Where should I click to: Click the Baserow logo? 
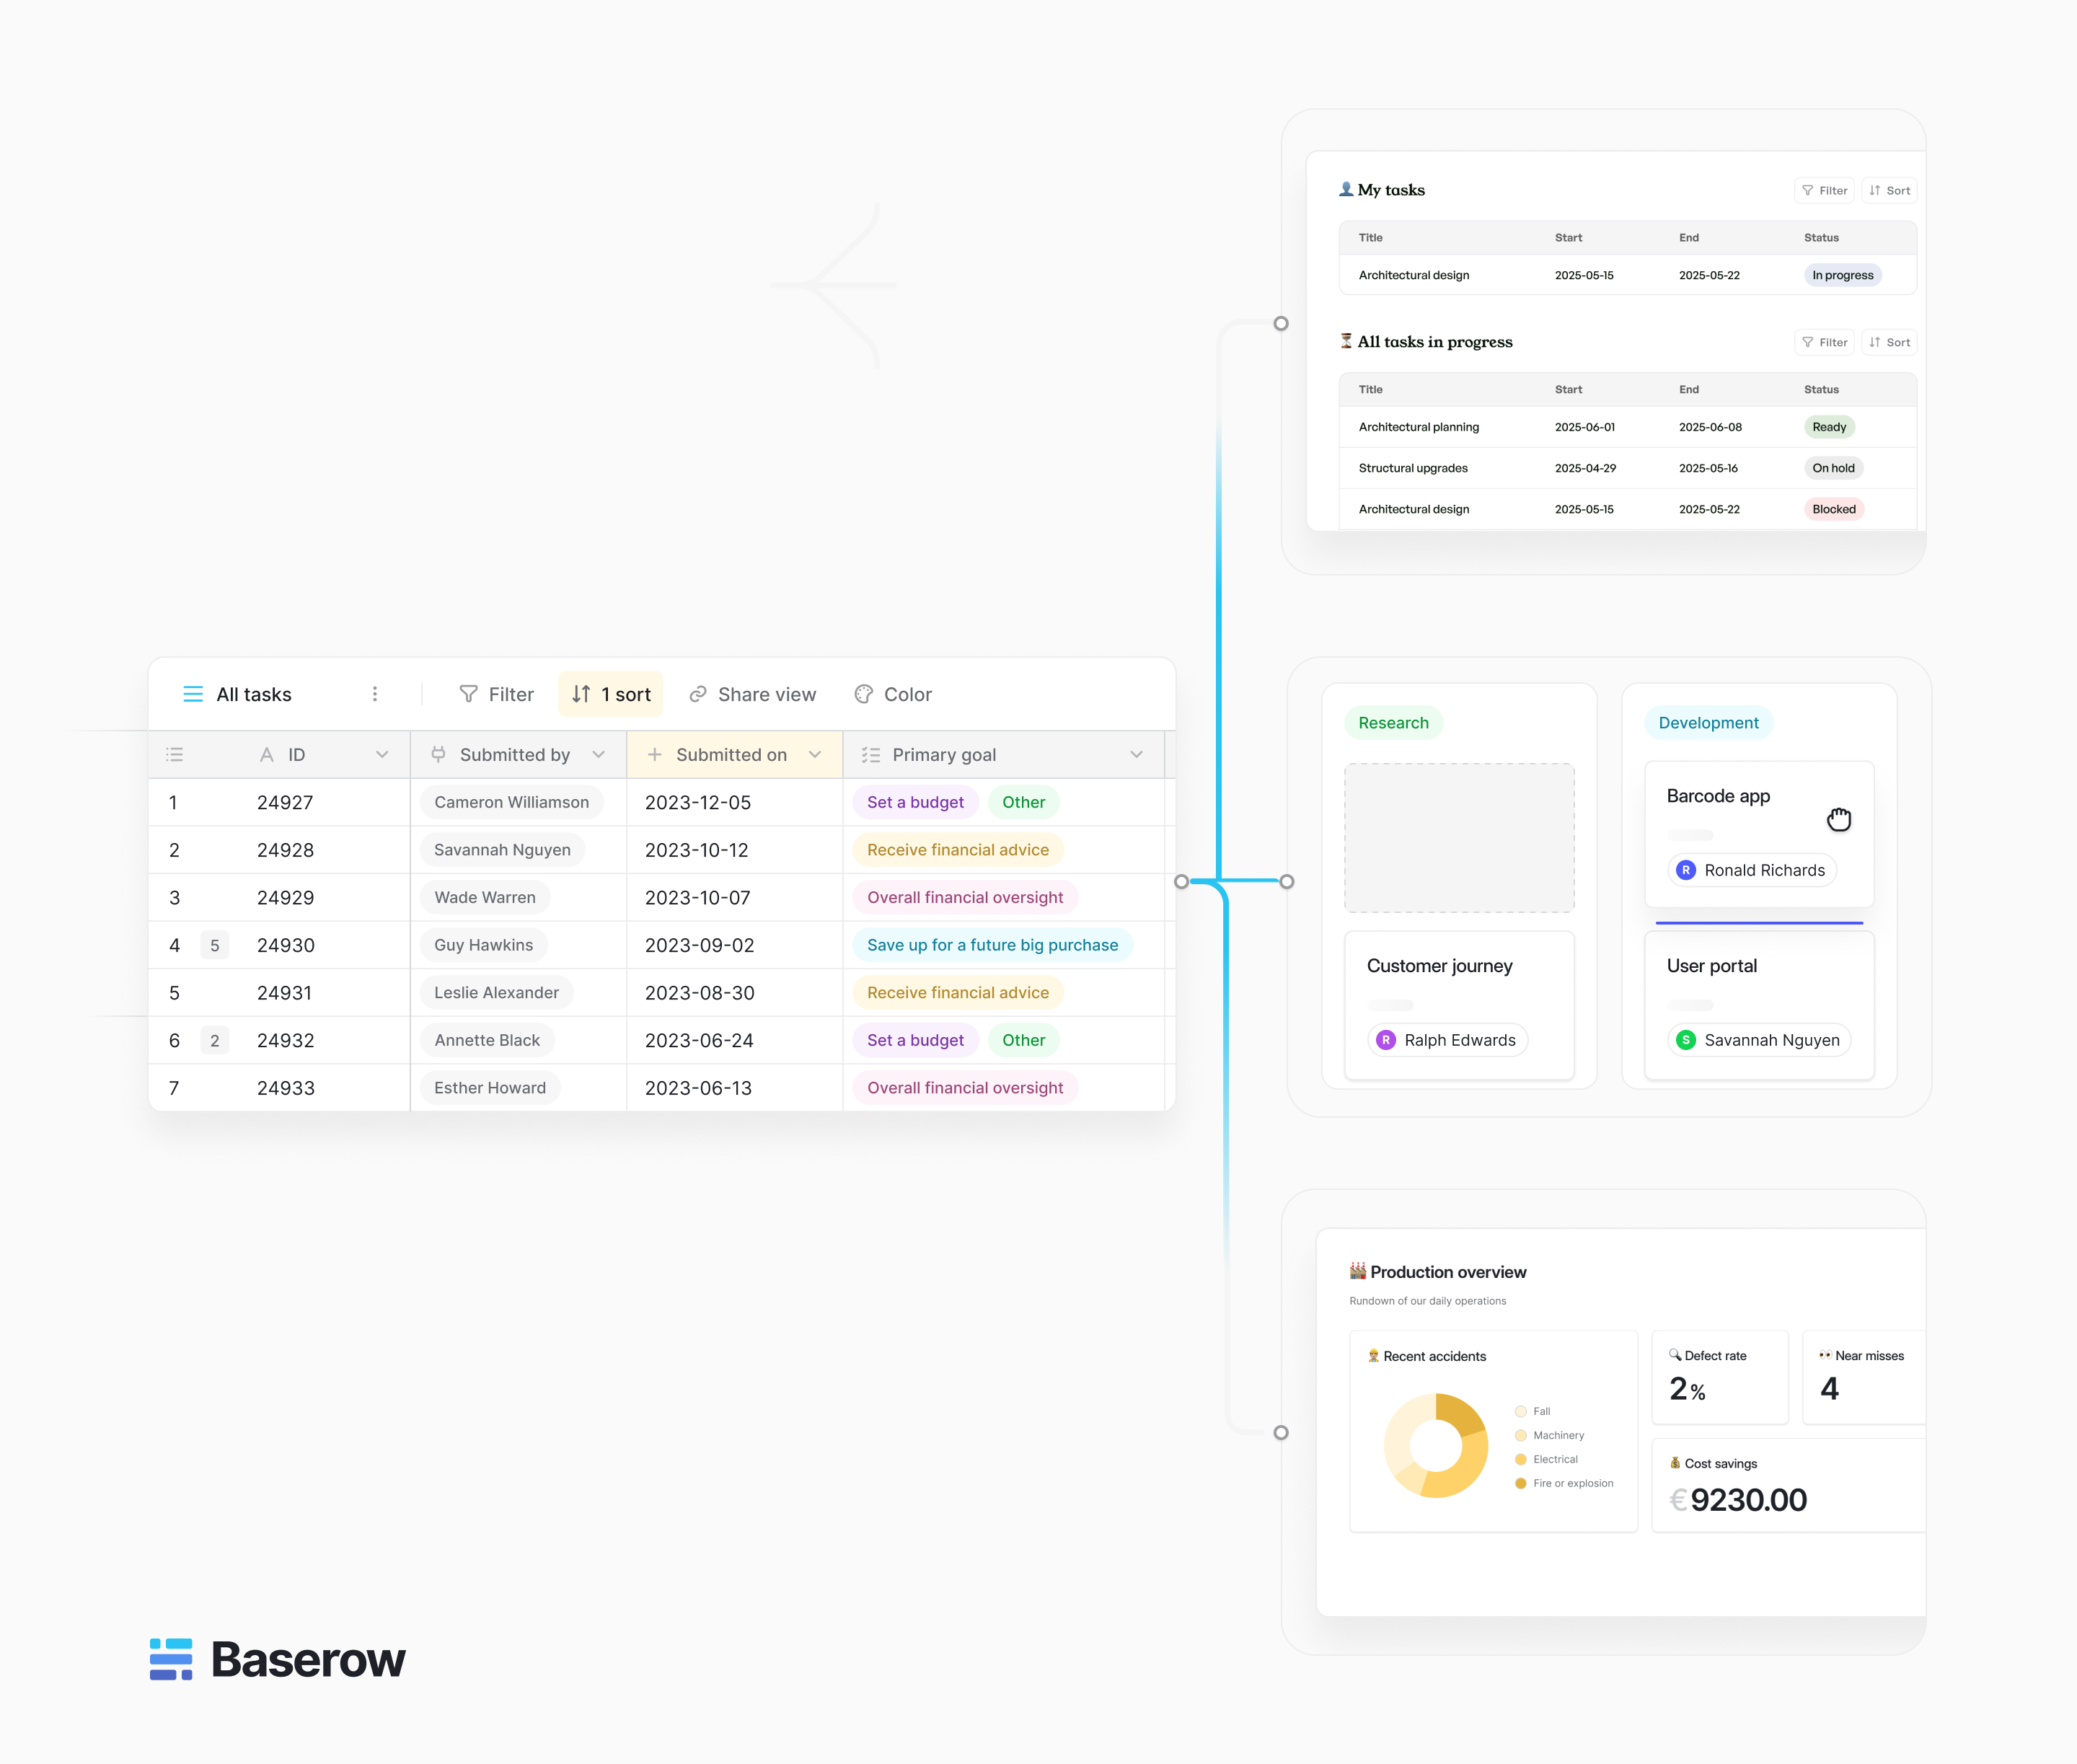(x=278, y=1660)
